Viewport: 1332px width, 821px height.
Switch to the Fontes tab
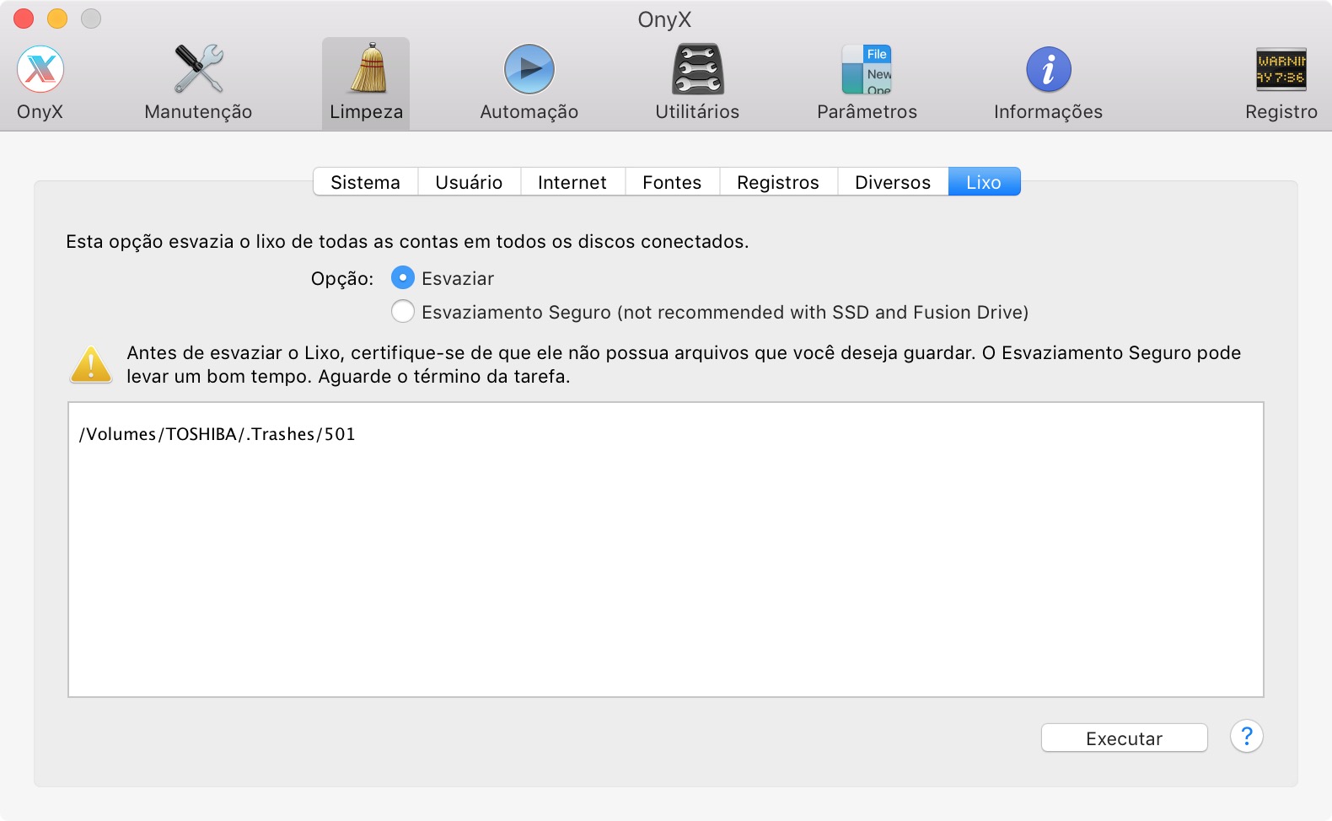672,182
